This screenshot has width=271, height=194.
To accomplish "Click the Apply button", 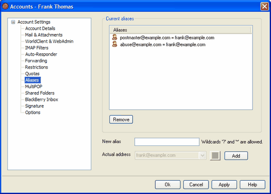I will point(224,185).
